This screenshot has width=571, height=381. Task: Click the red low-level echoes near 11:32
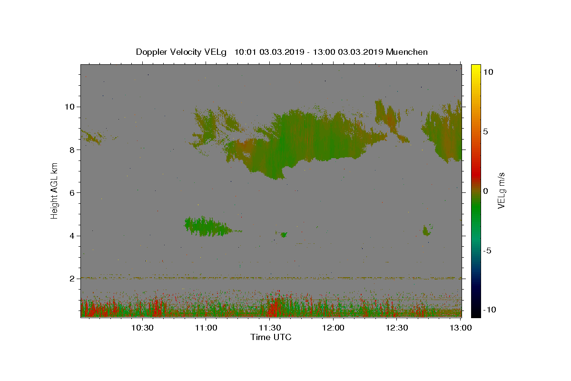click(275, 306)
